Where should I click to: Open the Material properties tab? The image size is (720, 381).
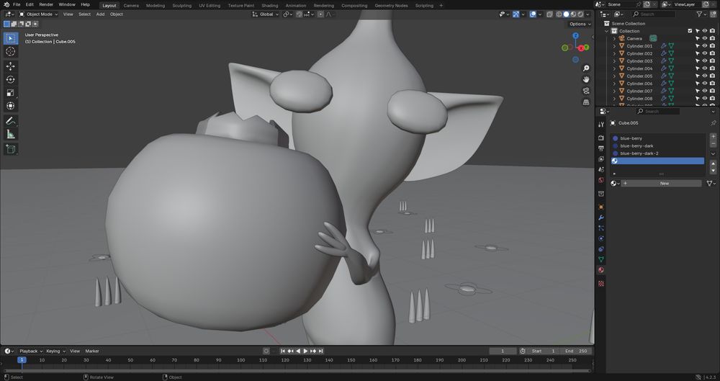coord(601,270)
